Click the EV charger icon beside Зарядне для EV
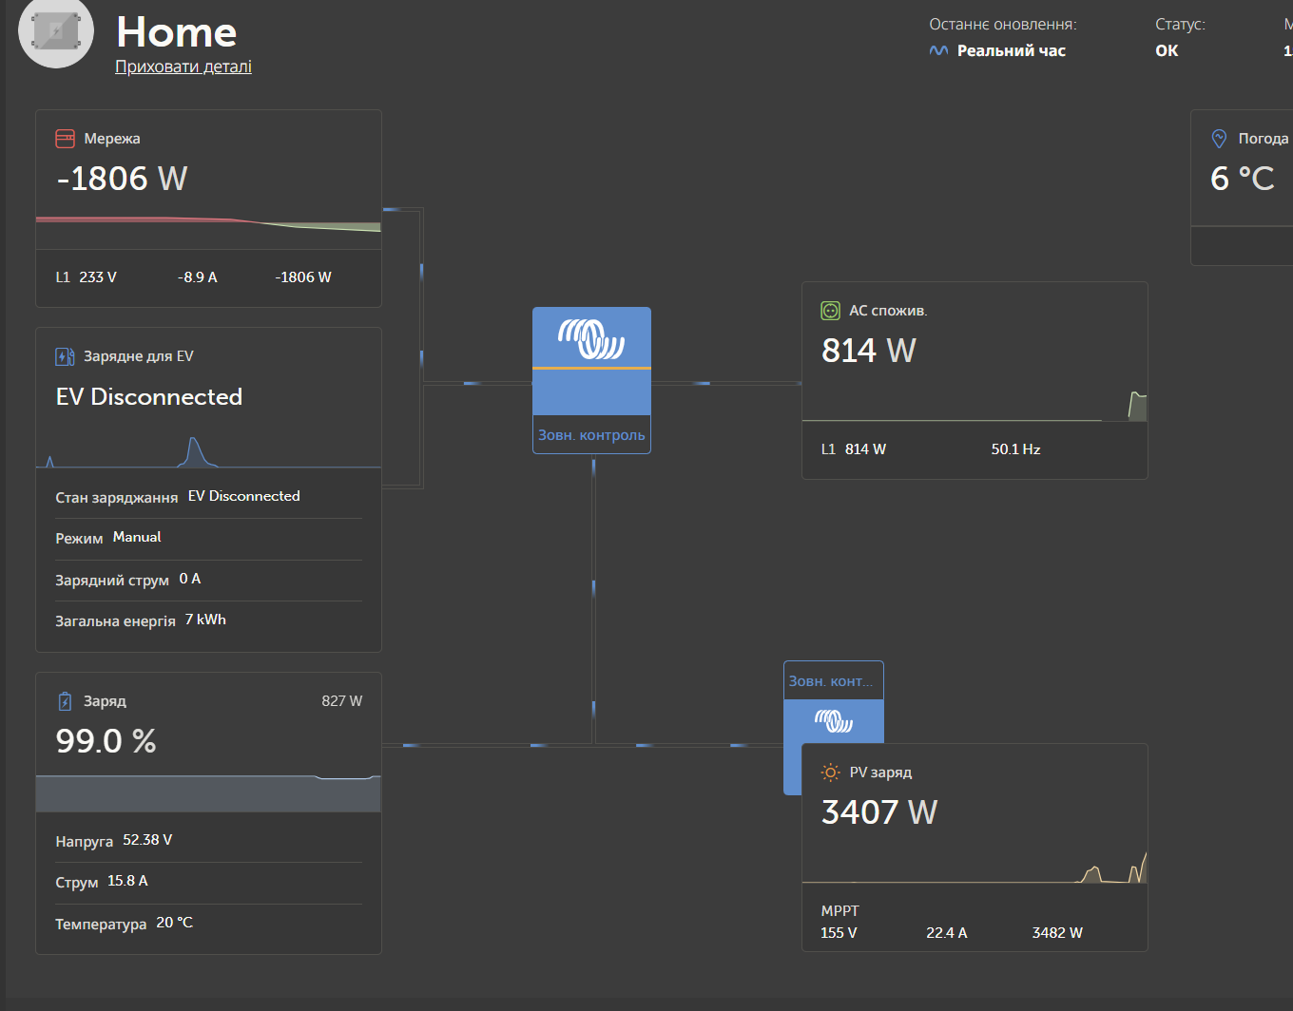 click(65, 356)
